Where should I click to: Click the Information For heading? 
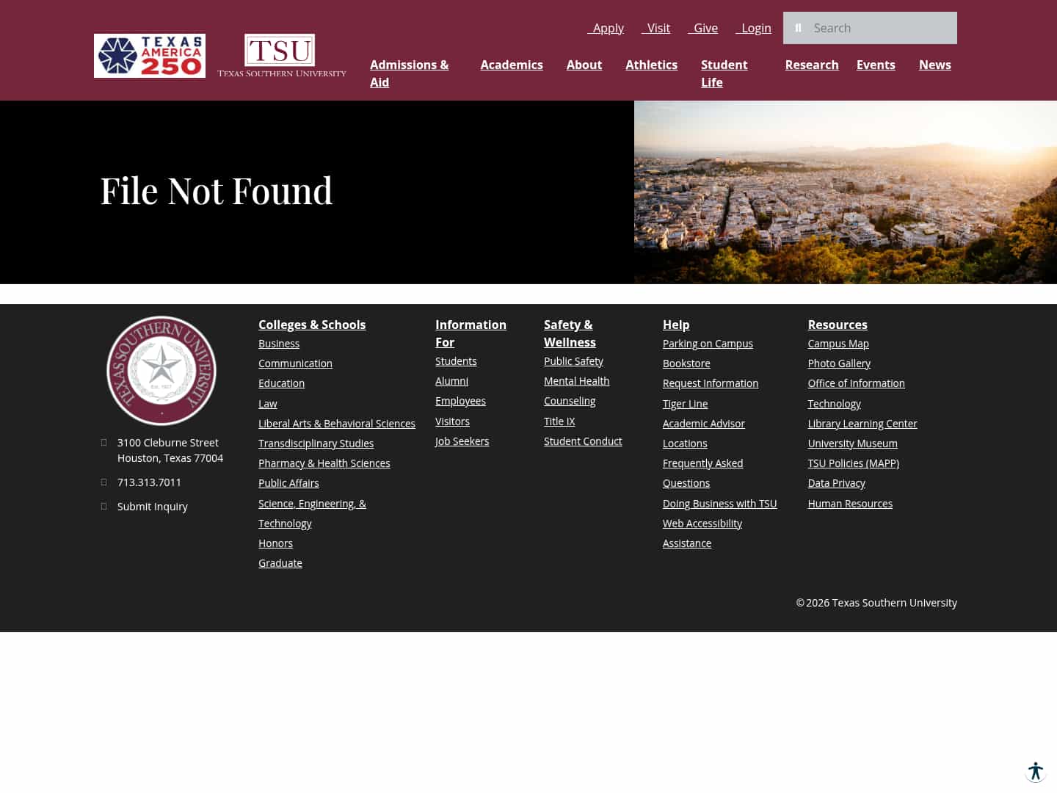[x=471, y=333]
